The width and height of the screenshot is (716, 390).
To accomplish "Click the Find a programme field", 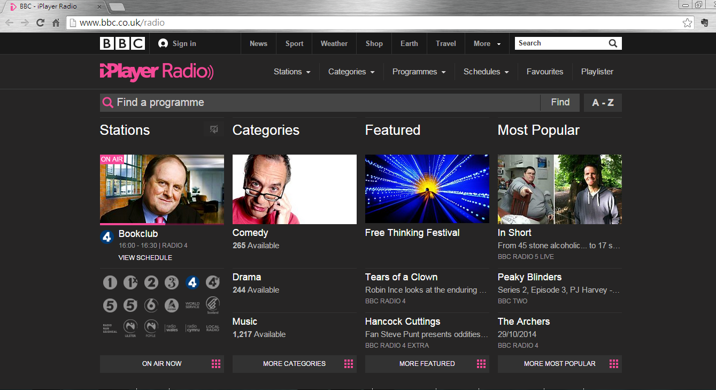I will pyautogui.click(x=320, y=103).
